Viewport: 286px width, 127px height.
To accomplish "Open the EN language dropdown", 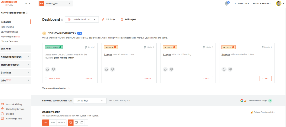I will coord(28,3).
